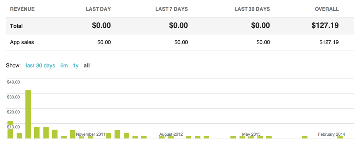Click the last bar near February 2014
Image resolution: width=357 pixels, height=143 pixels.
[x=340, y=137]
